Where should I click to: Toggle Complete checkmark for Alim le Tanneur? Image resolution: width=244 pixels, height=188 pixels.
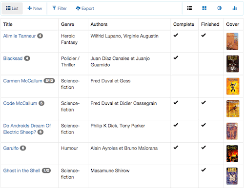tap(176, 35)
